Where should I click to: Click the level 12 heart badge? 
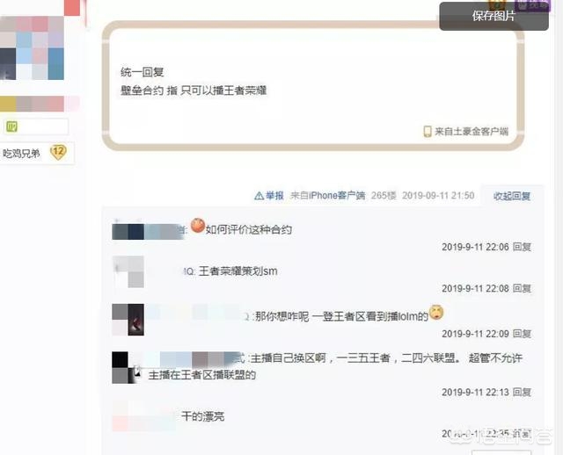pyautogui.click(x=58, y=152)
